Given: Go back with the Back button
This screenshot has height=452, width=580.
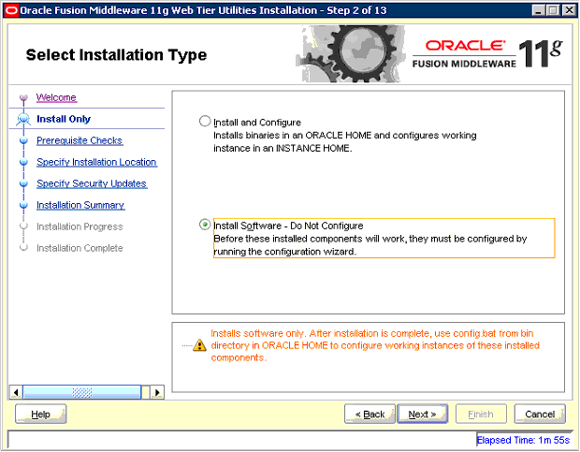Looking at the screenshot, I should click(370, 414).
